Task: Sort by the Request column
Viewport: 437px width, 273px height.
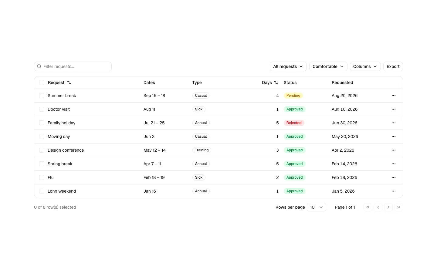Action: [x=59, y=83]
